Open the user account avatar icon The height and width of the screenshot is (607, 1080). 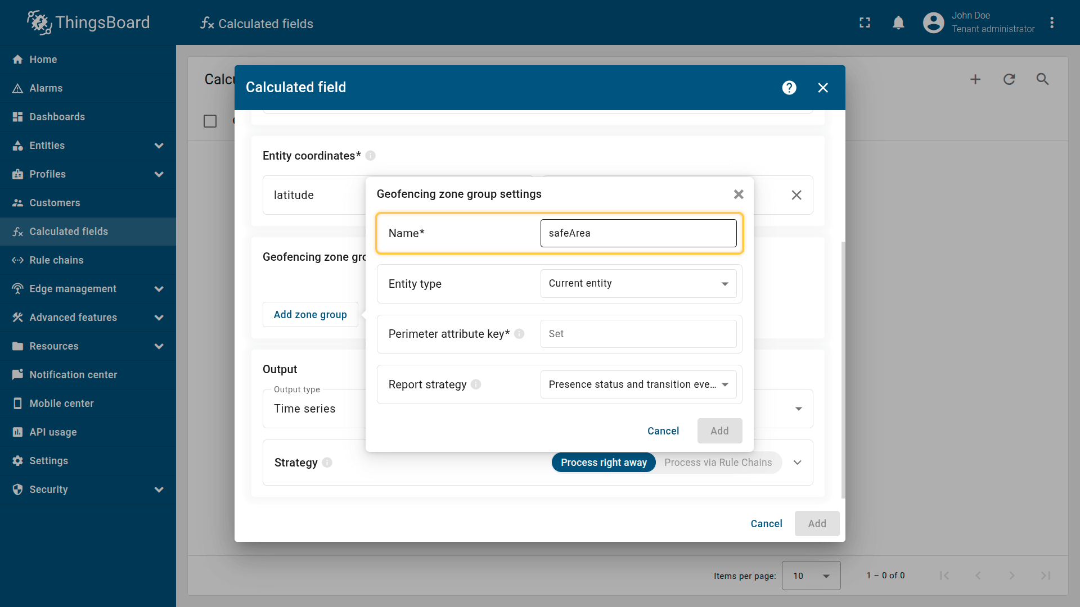[x=933, y=22]
